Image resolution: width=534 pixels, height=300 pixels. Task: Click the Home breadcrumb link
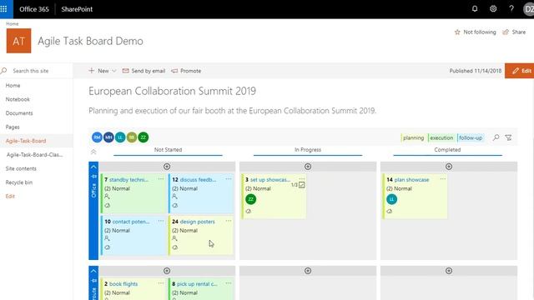[13, 24]
